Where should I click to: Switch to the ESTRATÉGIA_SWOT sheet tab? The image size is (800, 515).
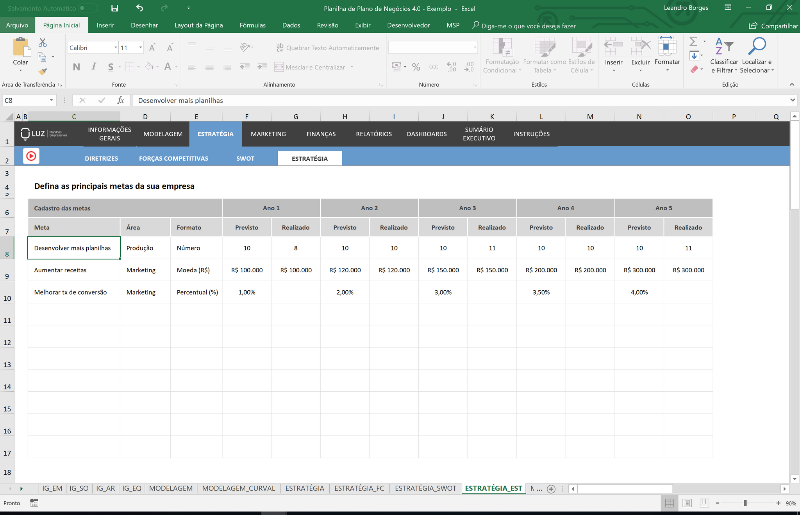(x=425, y=488)
